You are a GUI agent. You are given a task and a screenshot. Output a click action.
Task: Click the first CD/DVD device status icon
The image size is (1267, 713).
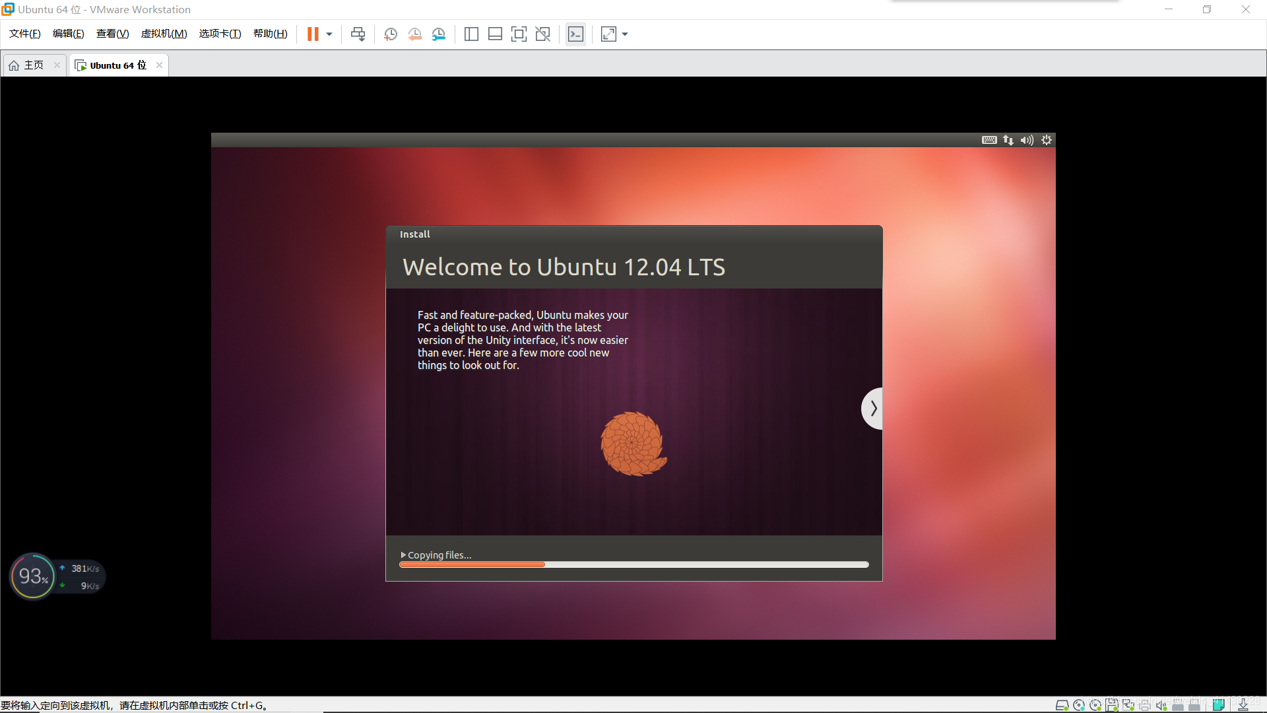tap(1079, 705)
